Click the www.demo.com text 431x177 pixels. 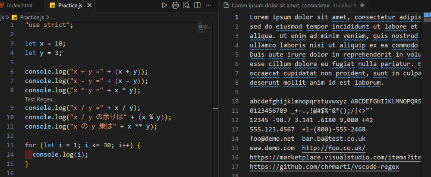272,148
